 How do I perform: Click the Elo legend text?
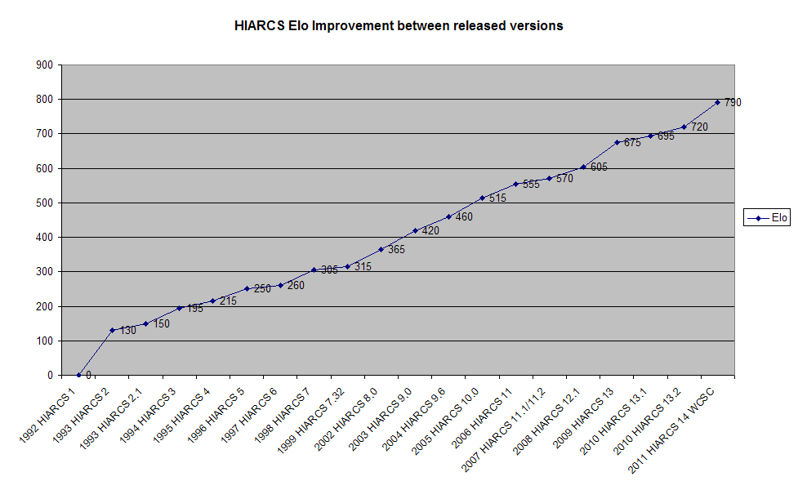pos(779,218)
